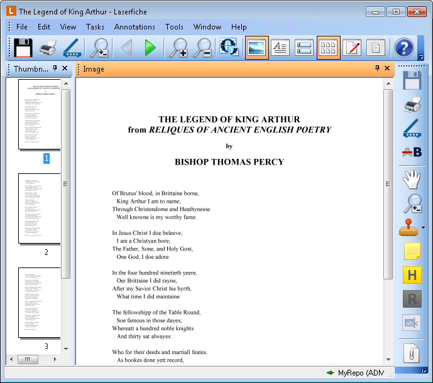This screenshot has width=433, height=383.
Task: Click Save icon in right sidebar
Action: pyautogui.click(x=412, y=80)
